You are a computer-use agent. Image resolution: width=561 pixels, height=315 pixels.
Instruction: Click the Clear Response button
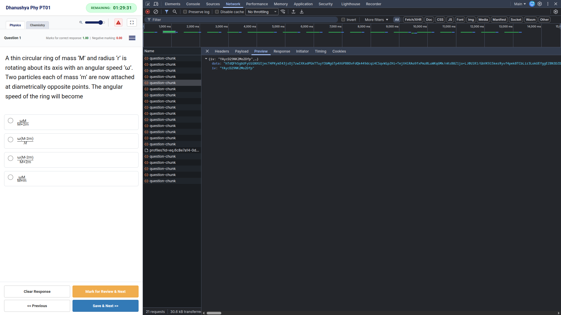coord(37,291)
